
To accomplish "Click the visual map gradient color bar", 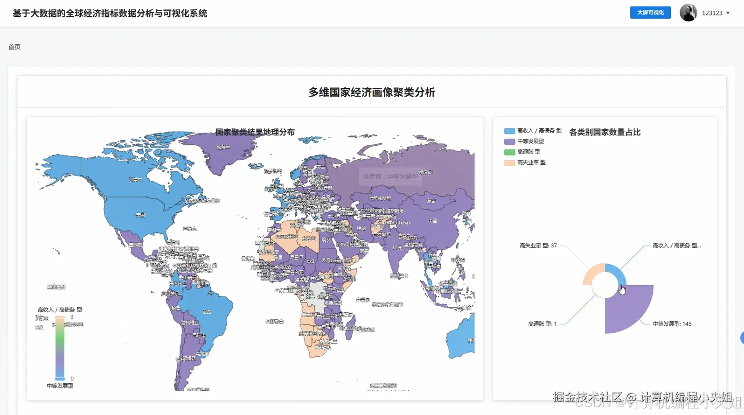I will [x=60, y=348].
